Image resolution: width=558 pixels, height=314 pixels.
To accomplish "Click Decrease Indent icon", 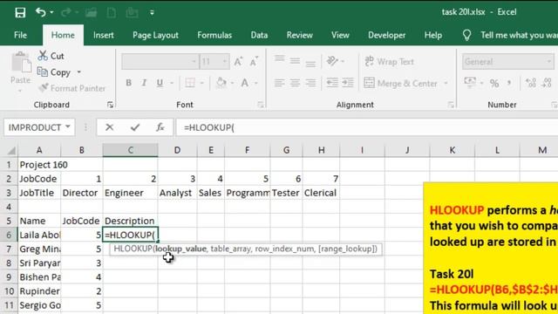I will click(332, 83).
